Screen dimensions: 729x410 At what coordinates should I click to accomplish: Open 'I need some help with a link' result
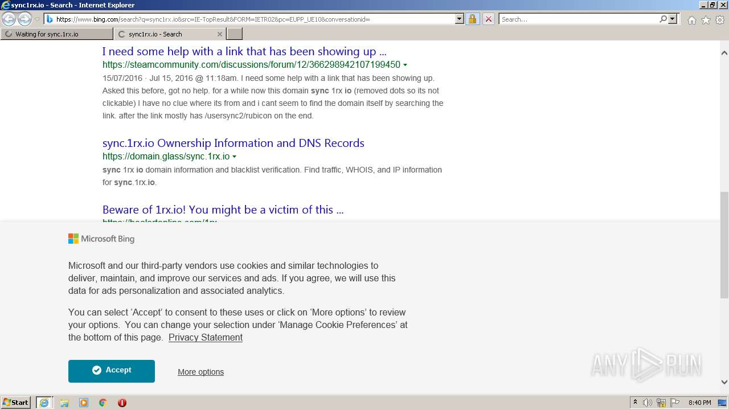coord(244,51)
